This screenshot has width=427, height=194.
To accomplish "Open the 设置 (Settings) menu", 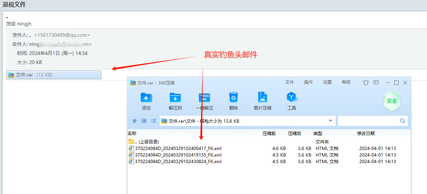I will click(x=327, y=82).
